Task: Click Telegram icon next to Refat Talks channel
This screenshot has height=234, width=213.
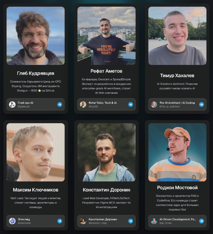Action: pos(131,104)
